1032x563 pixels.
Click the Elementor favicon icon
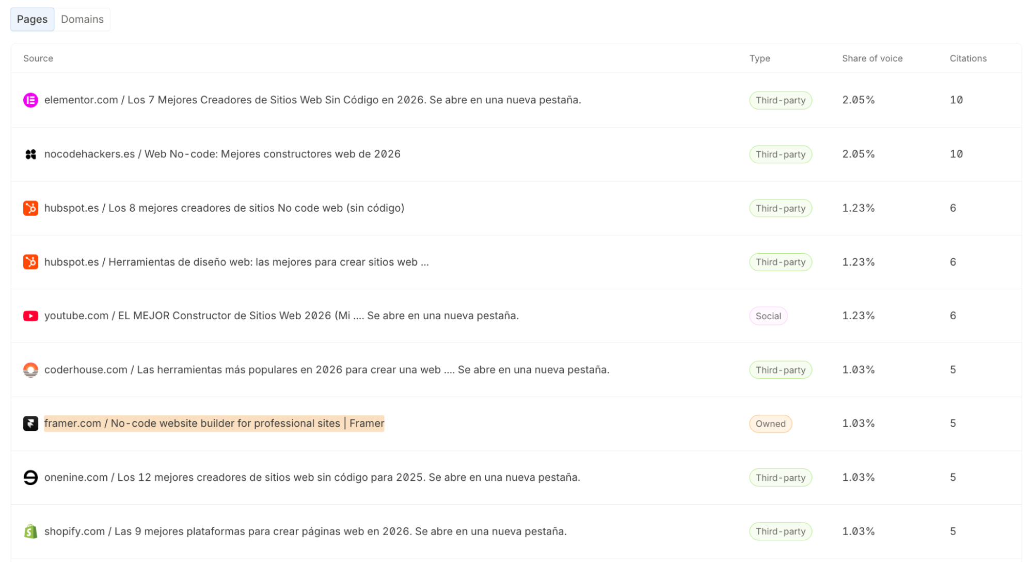point(30,100)
